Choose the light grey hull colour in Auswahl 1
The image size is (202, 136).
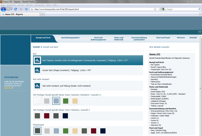47,101
